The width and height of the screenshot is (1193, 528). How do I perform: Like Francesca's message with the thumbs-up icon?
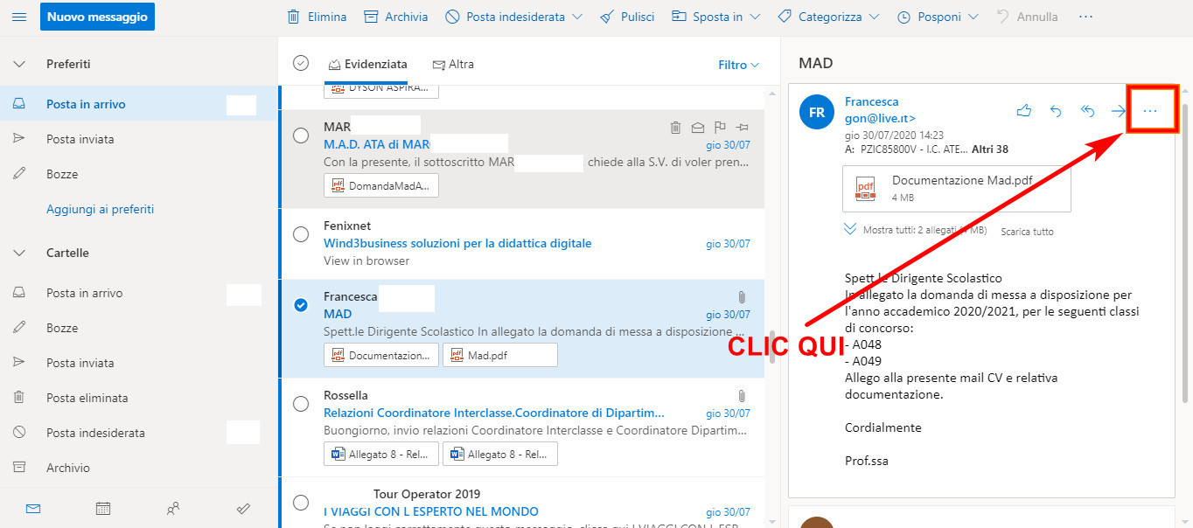click(x=1024, y=111)
